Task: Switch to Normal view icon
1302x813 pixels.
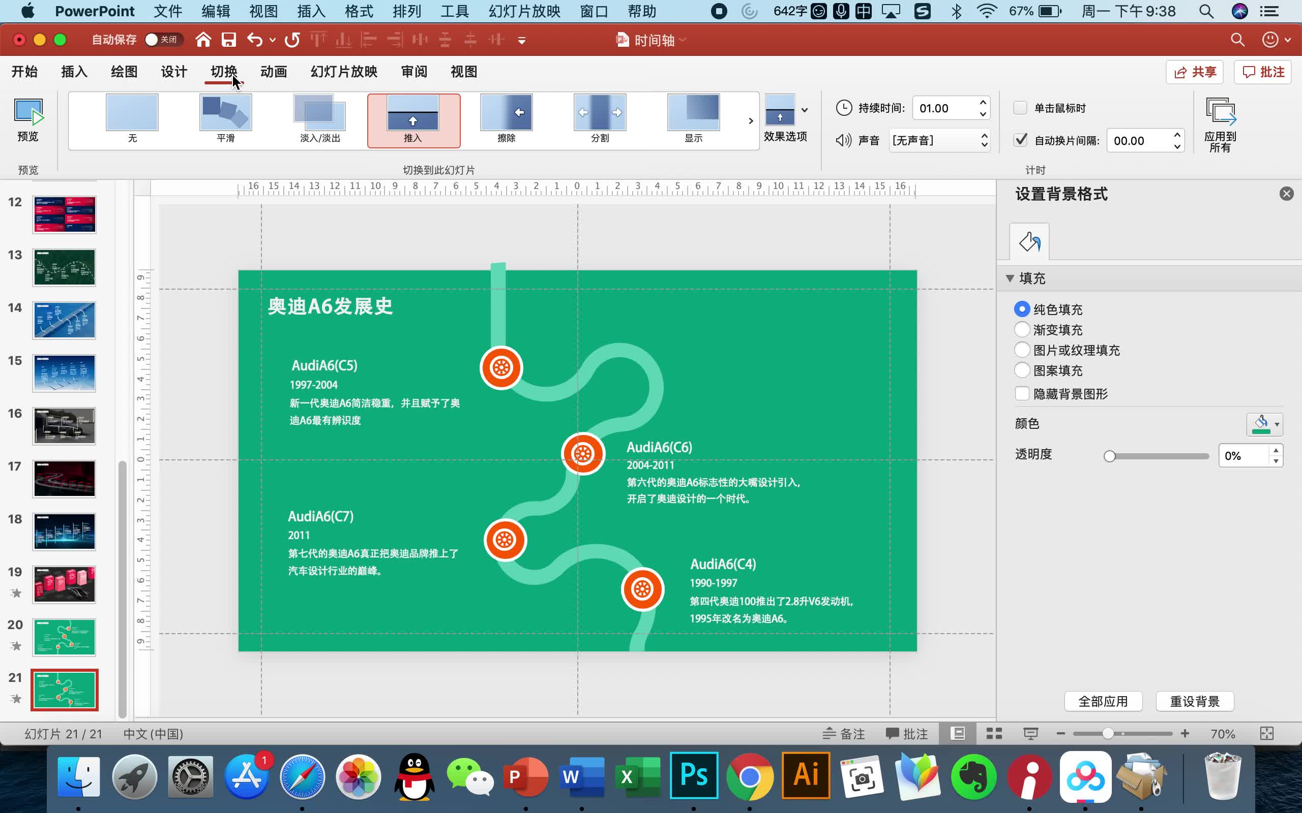Action: [958, 733]
